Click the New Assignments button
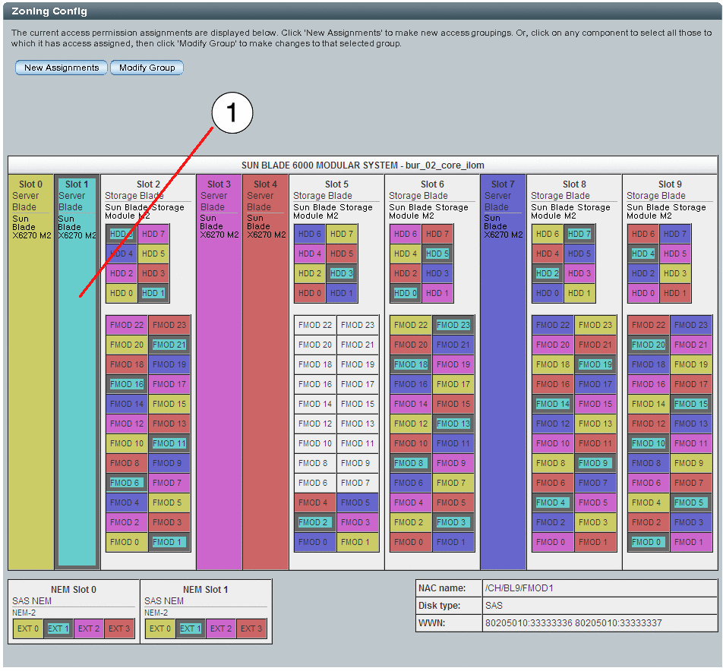Screen dimensions: 723x671 [62, 68]
